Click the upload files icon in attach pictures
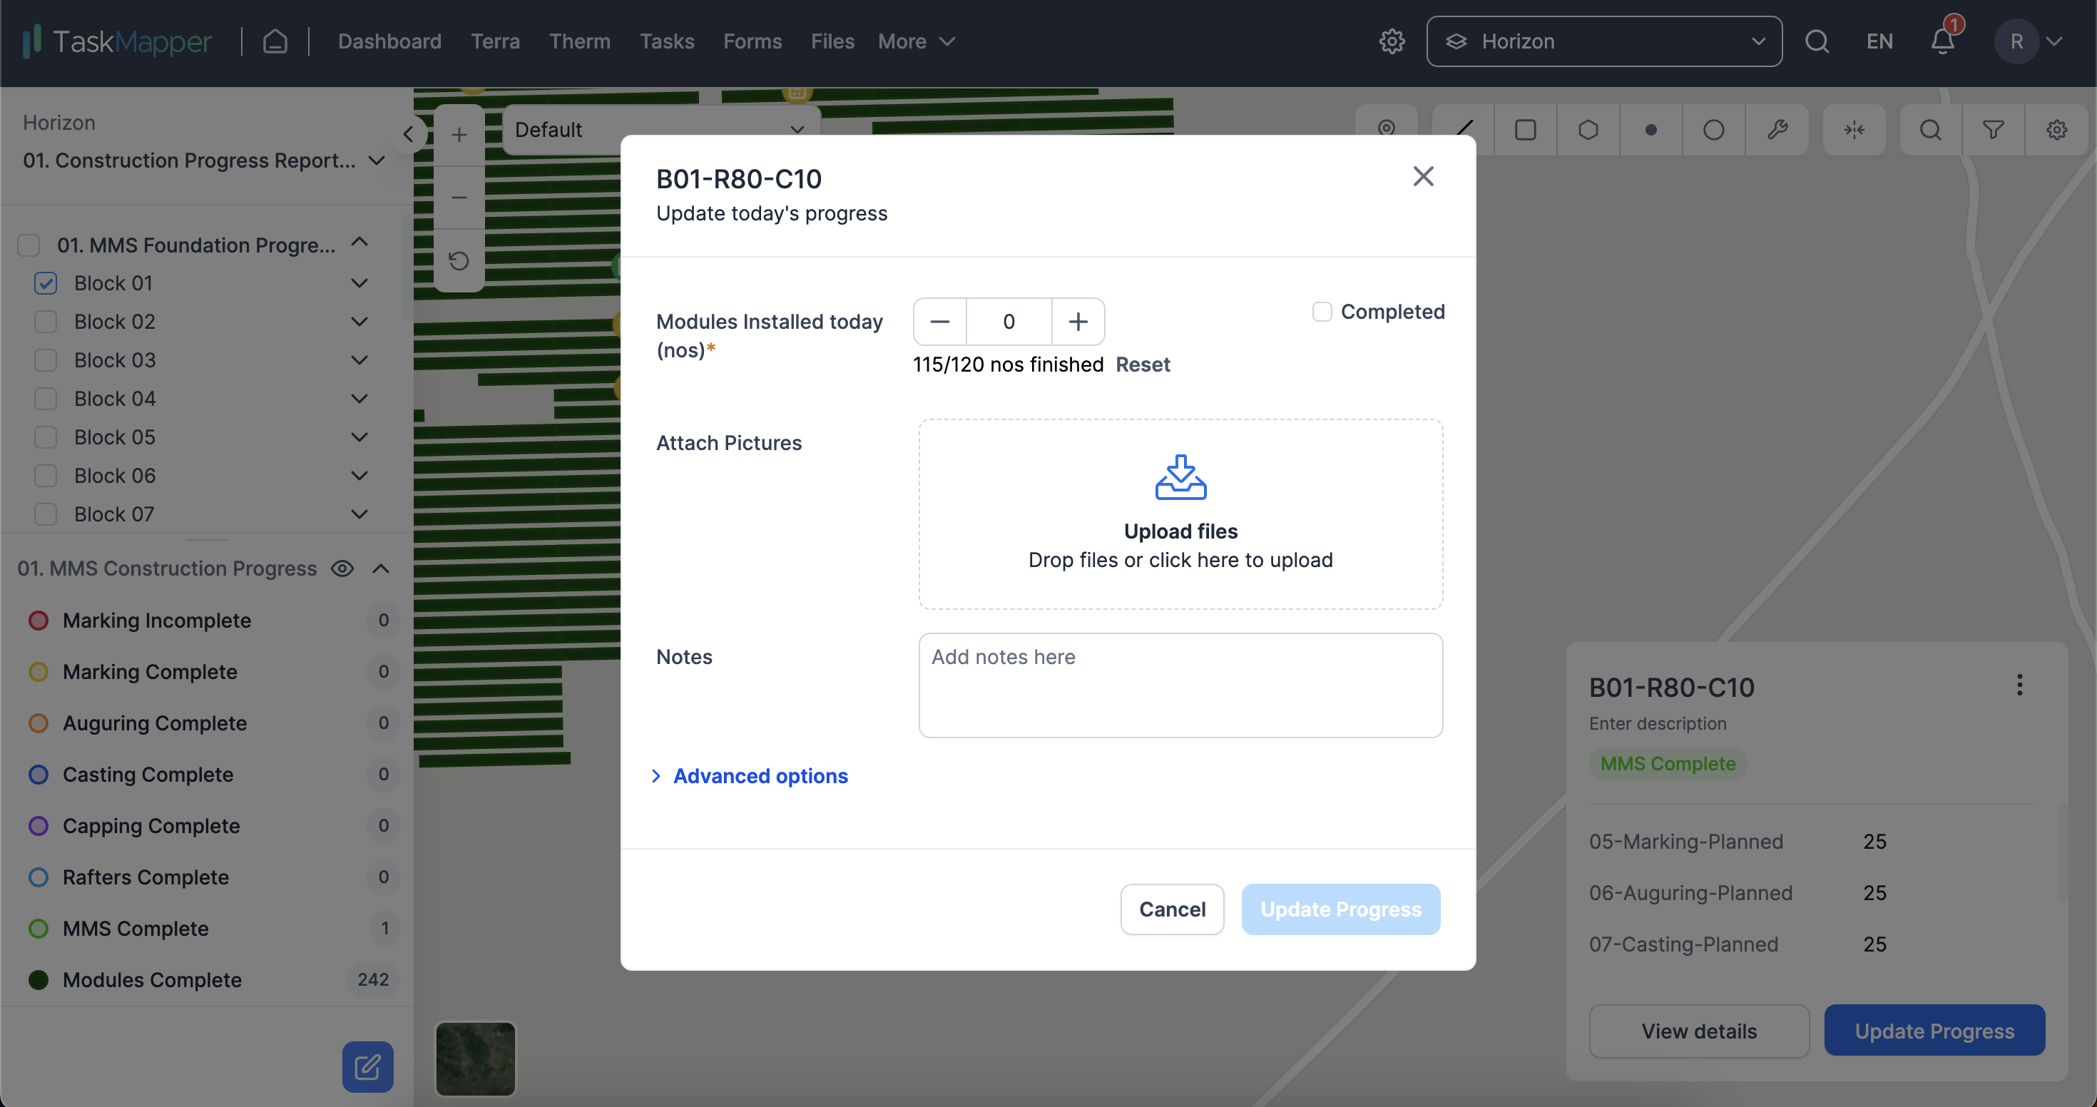Image resolution: width=2097 pixels, height=1107 pixels. 1180,477
